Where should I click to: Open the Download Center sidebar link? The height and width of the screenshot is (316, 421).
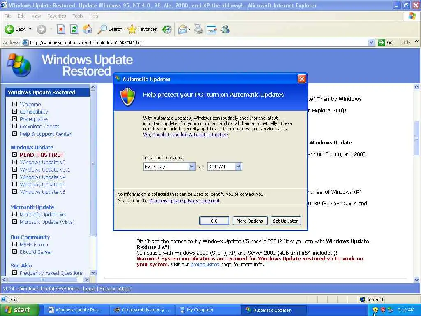[39, 127]
